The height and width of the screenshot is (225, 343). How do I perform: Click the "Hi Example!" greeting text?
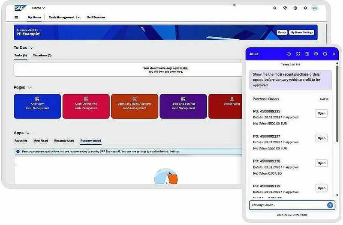(x=29, y=34)
